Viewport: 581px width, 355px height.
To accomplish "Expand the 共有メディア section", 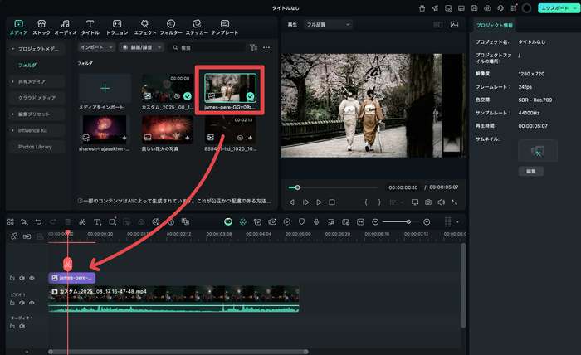I will [x=12, y=81].
